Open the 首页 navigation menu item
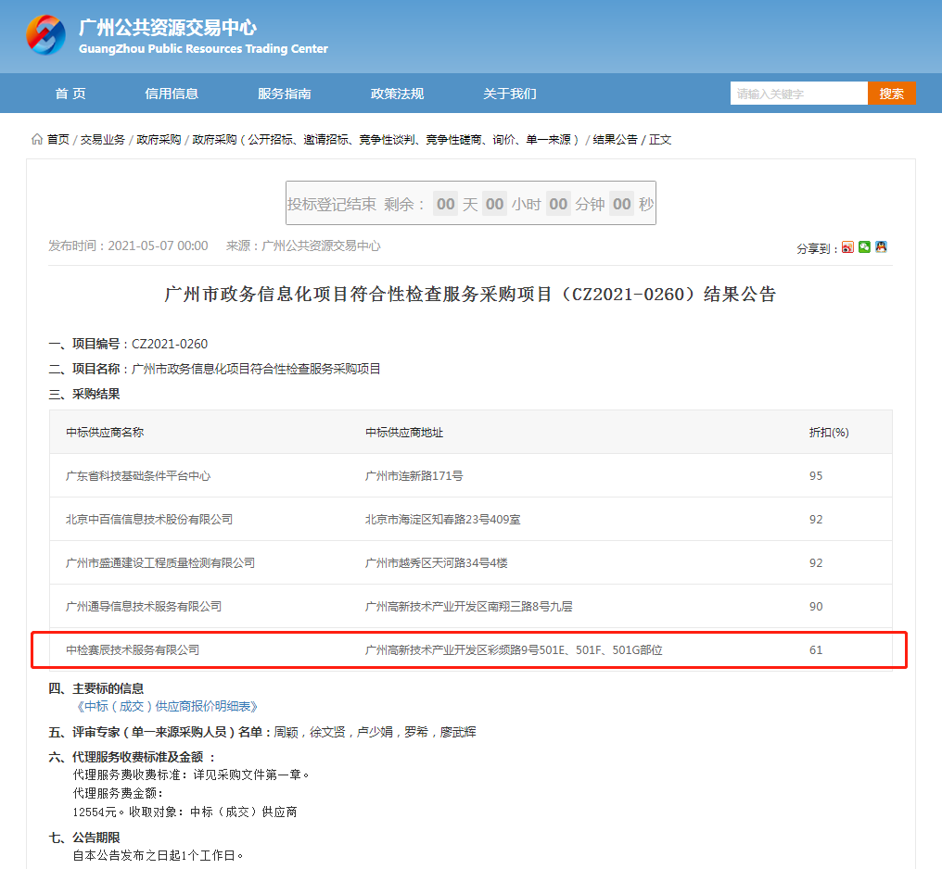942x869 pixels. [x=70, y=94]
